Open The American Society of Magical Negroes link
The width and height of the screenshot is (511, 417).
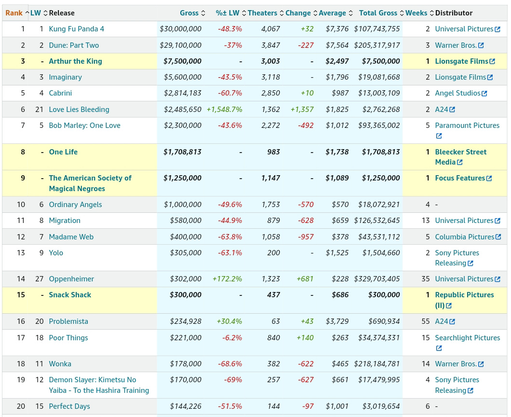tap(90, 183)
